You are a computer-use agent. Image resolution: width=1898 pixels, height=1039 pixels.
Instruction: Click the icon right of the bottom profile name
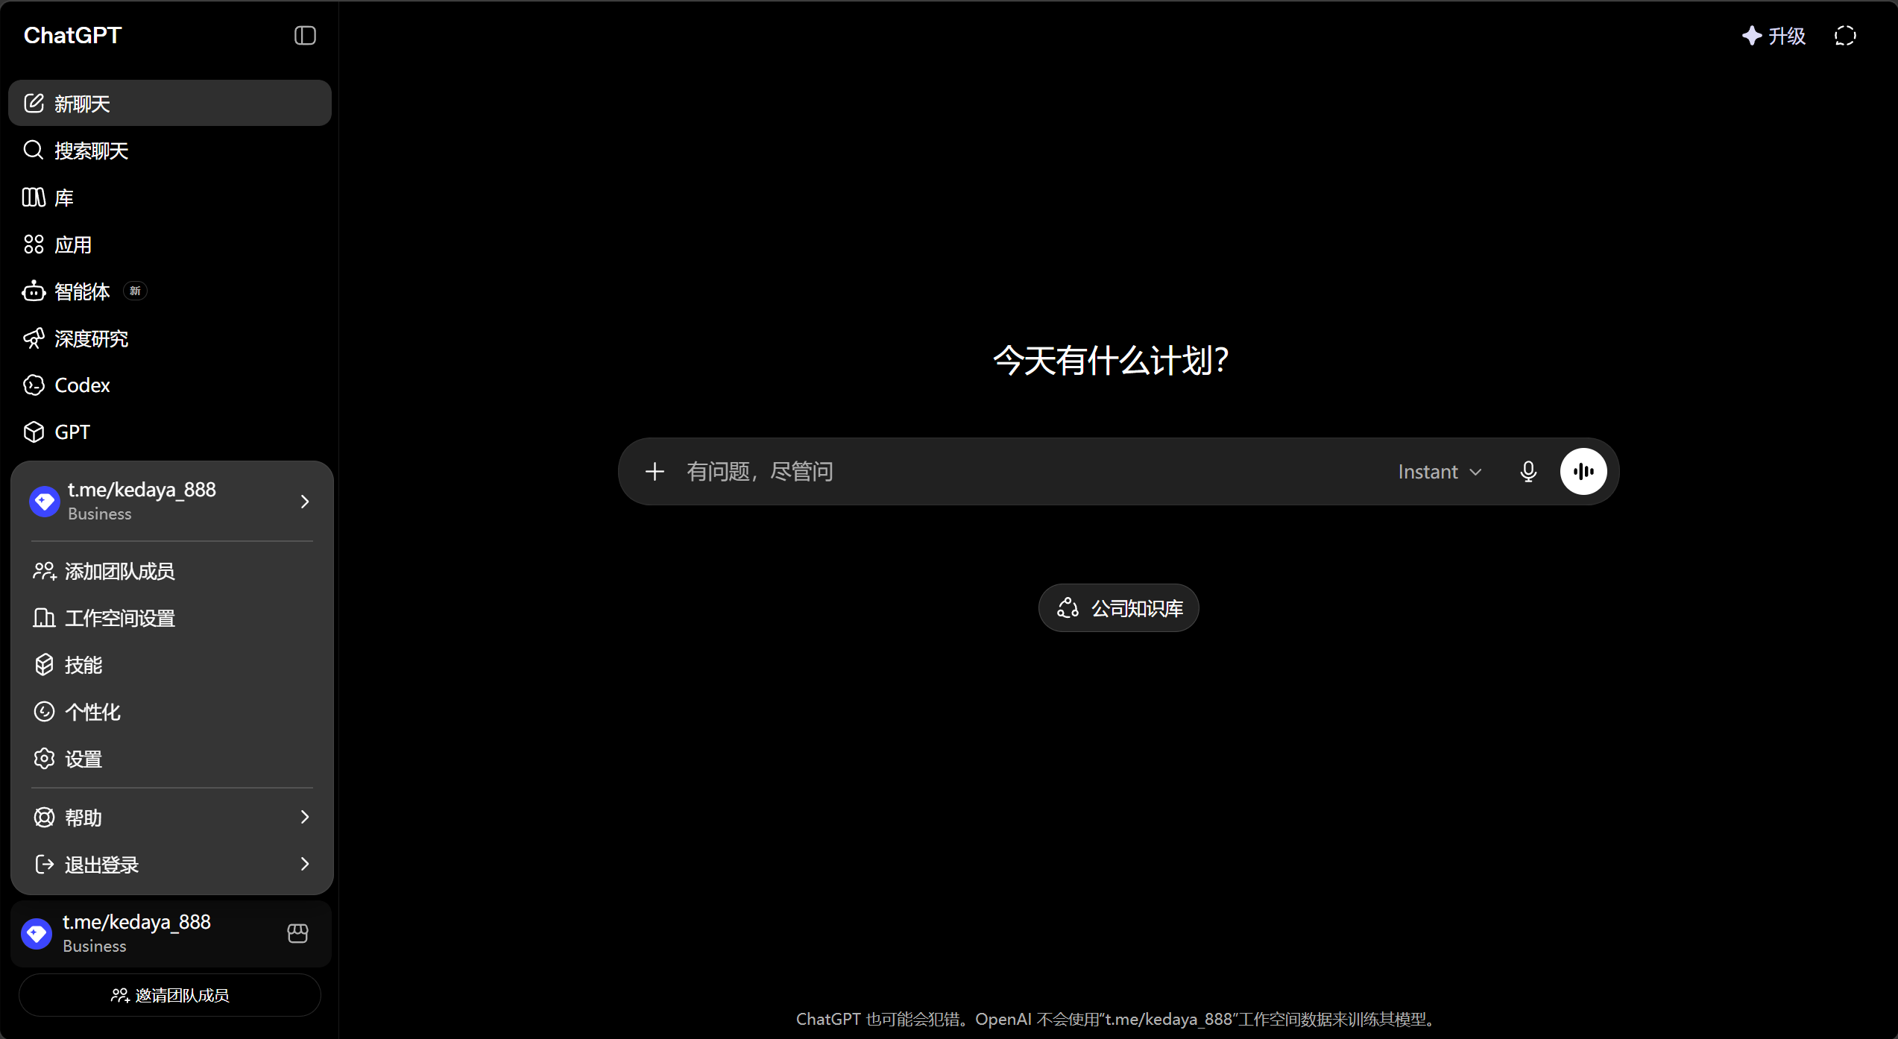297,934
